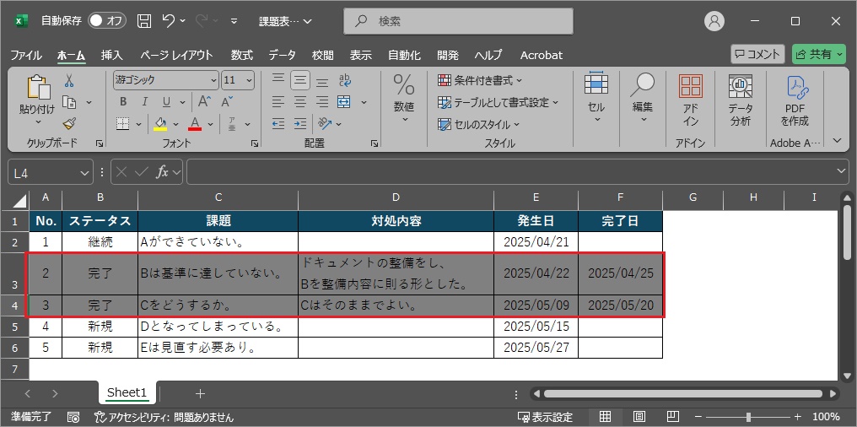857x427 pixels.
Task: Click the 共有 share button
Action: click(818, 54)
